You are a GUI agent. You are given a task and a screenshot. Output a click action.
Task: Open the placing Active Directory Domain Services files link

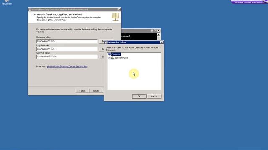tap(67, 67)
